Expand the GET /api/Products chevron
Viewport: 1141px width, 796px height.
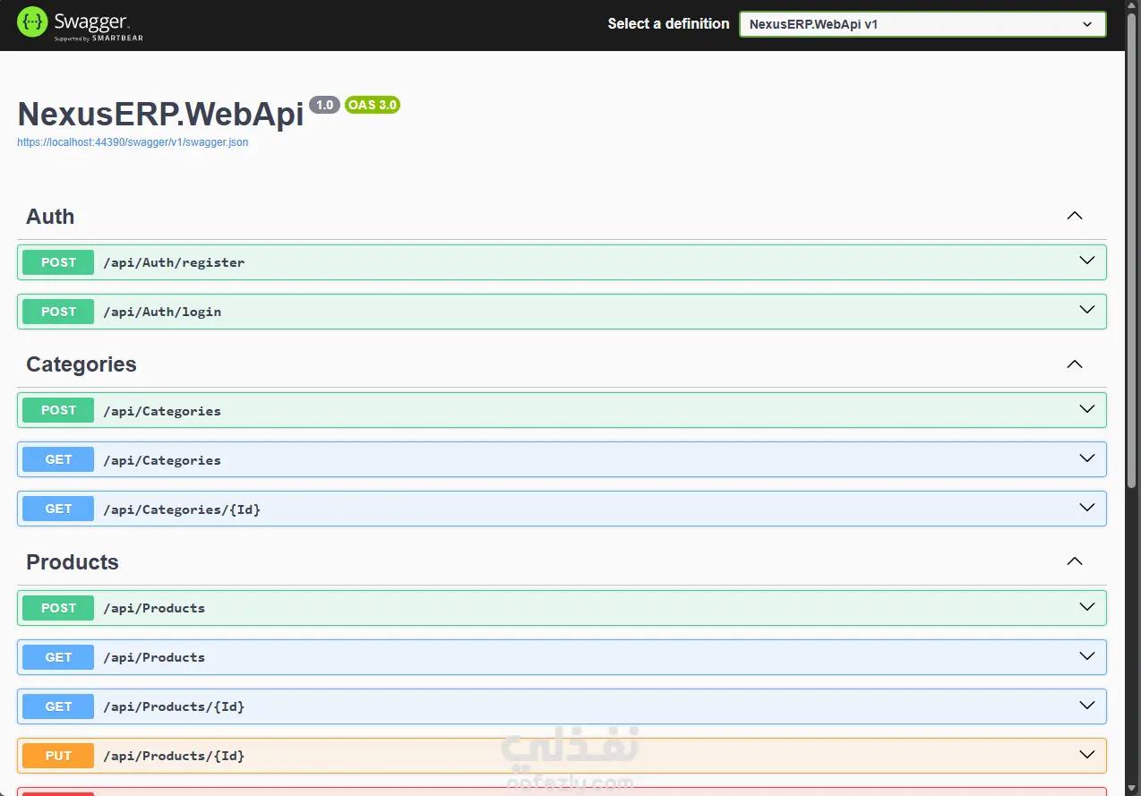click(x=1087, y=655)
